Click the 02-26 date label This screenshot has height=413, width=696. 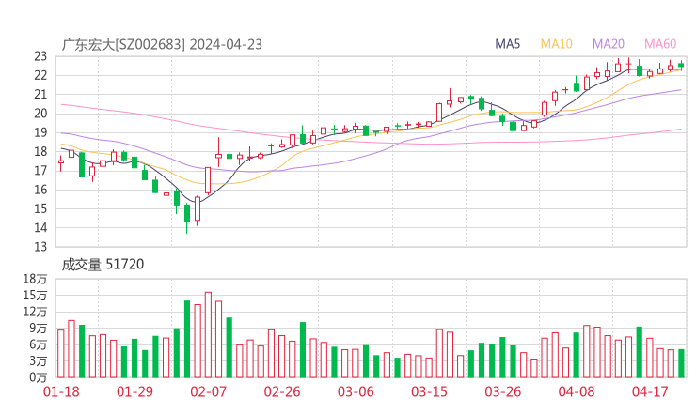click(282, 391)
